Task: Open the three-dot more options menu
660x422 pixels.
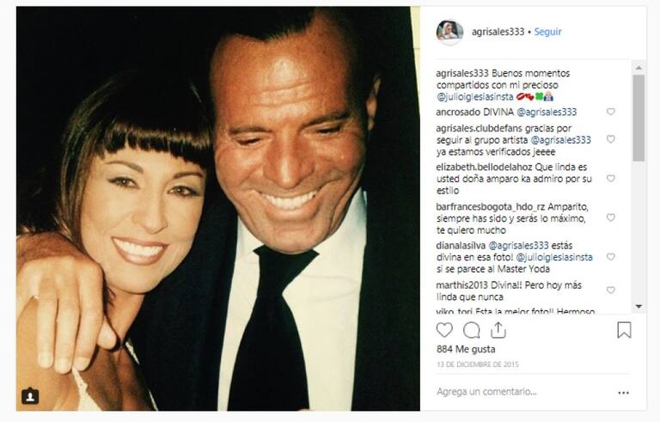Action: coord(623,393)
